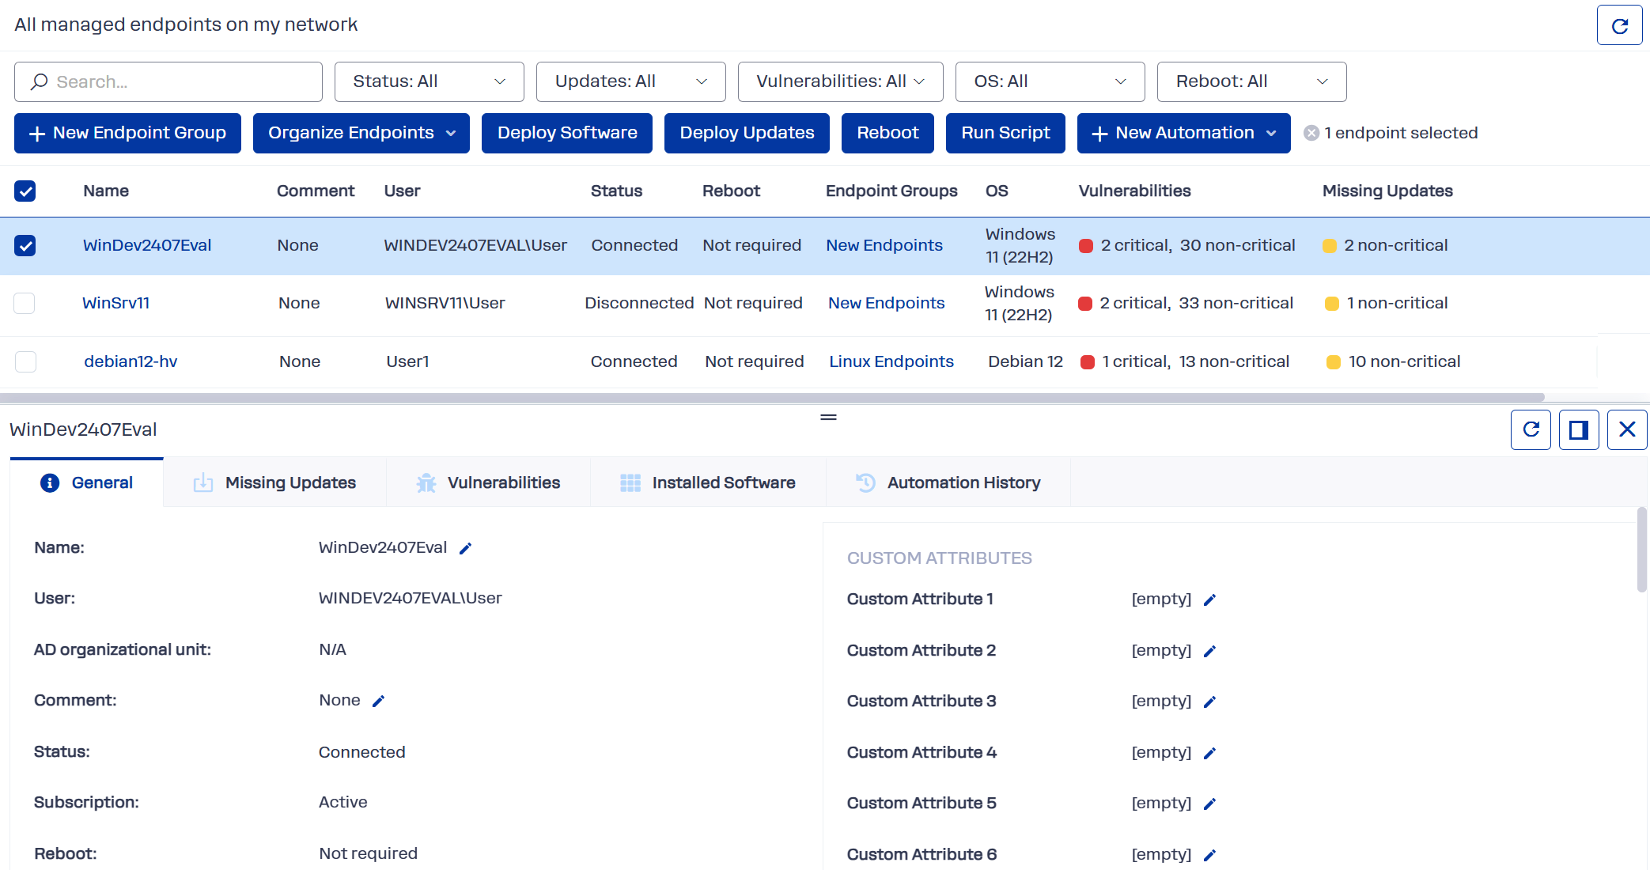Image resolution: width=1650 pixels, height=870 pixels.
Task: Click the Reboot action button
Action: [x=887, y=133]
